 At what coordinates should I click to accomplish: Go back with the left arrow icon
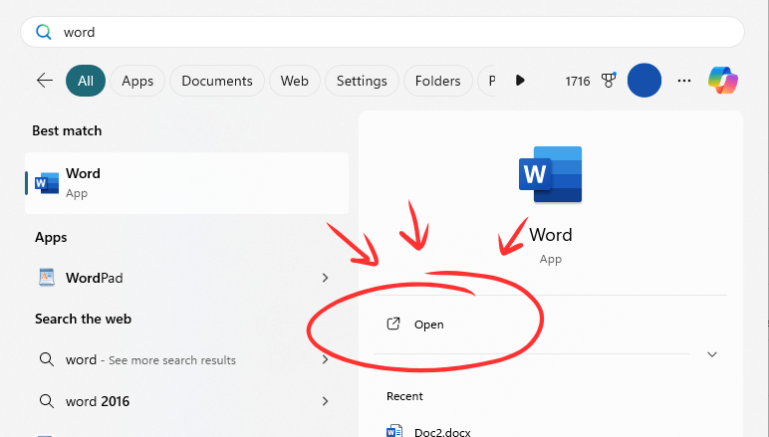45,81
